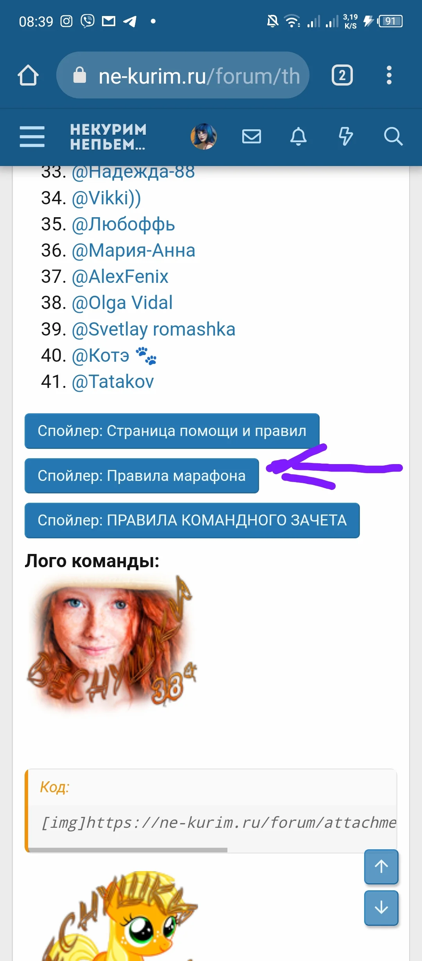Tap the ne-kurim.ru address bar
The height and width of the screenshot is (961, 422).
click(x=183, y=75)
